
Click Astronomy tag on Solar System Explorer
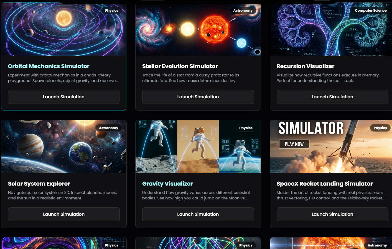(109, 128)
